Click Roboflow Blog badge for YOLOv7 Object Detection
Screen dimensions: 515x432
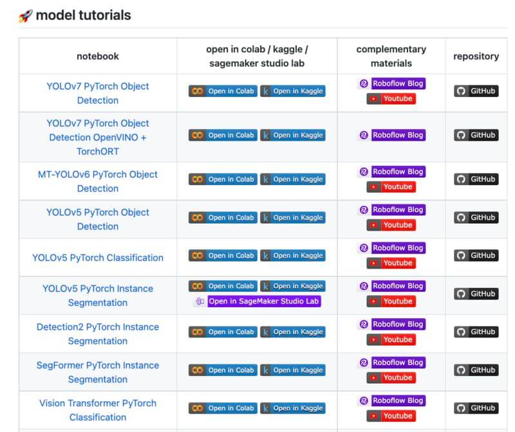click(x=391, y=84)
